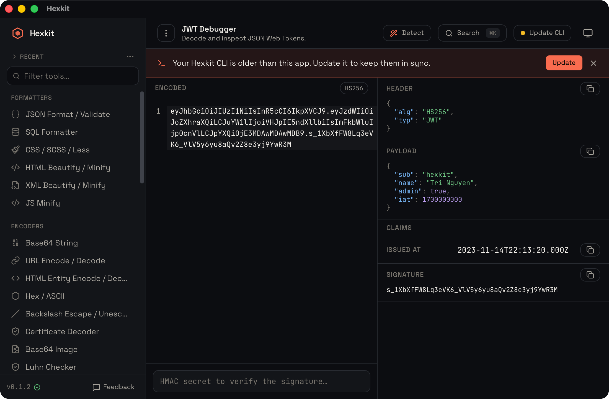The width and height of the screenshot is (609, 399).
Task: Click the JSON Format / Validate braces icon
Action: pyautogui.click(x=16, y=114)
